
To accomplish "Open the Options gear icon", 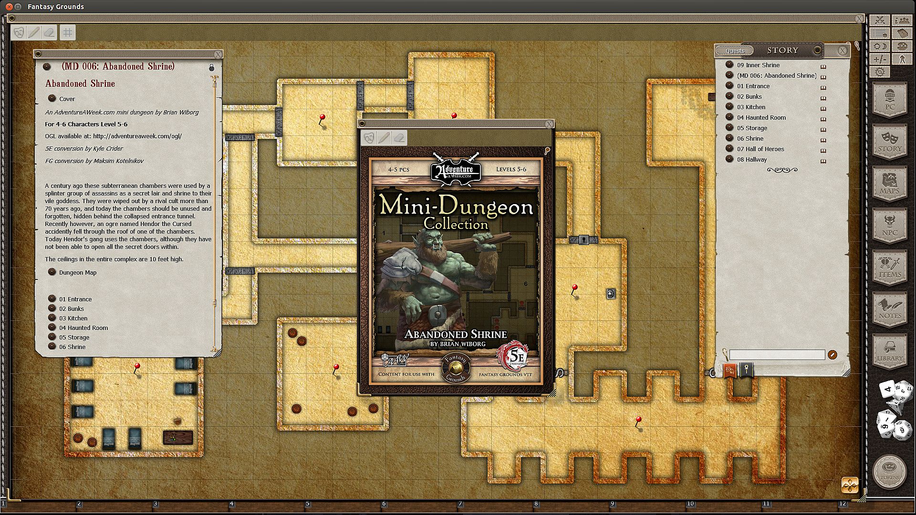I will [x=880, y=72].
